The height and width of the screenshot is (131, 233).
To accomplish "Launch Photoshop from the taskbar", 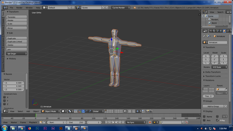I will [37, 128].
